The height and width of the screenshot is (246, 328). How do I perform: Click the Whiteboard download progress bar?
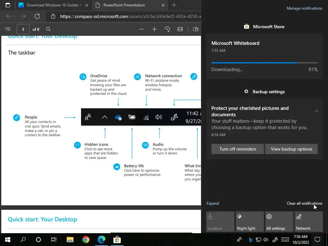pyautogui.click(x=264, y=62)
